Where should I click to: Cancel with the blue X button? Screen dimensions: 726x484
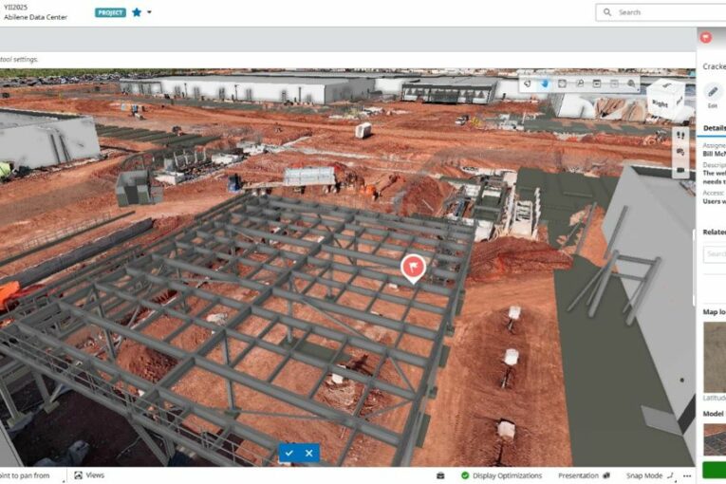309,453
